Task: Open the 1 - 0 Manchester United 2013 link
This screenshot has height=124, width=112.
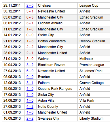Action: coord(30,112)
